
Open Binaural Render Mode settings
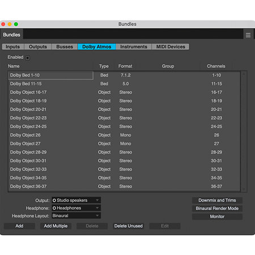click(217, 209)
